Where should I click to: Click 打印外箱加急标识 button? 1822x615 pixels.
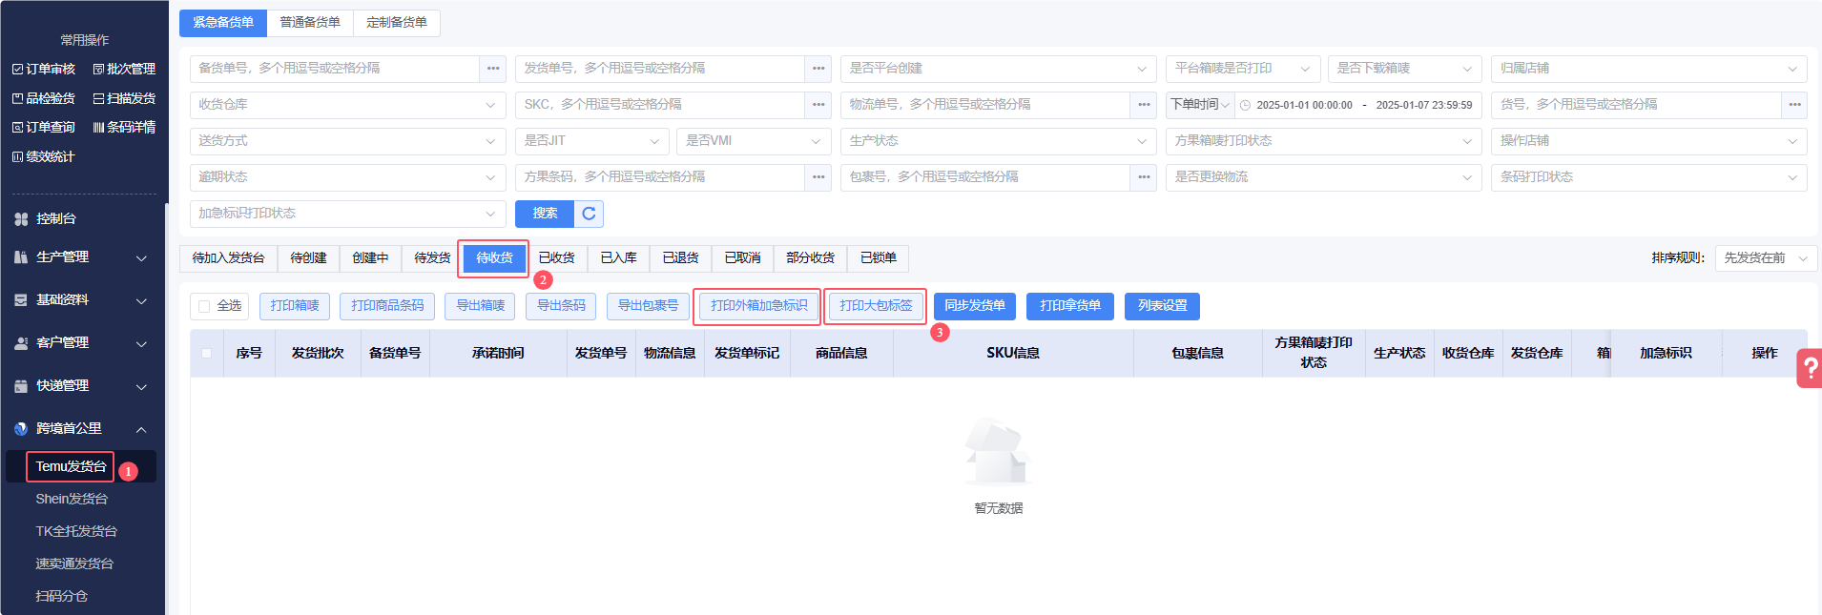click(x=758, y=306)
